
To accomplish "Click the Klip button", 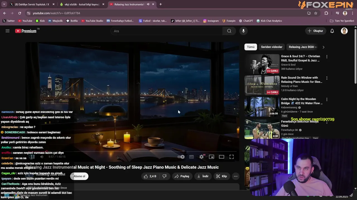I will tap(221, 176).
